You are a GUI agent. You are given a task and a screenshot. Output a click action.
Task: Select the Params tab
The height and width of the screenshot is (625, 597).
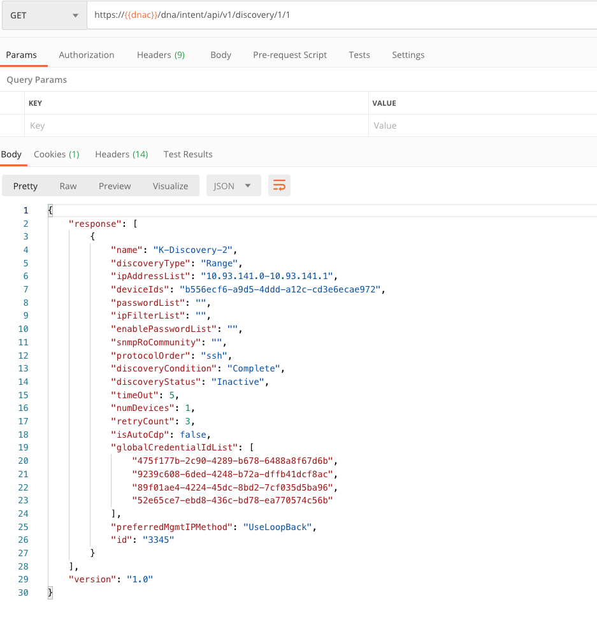pyautogui.click(x=22, y=55)
